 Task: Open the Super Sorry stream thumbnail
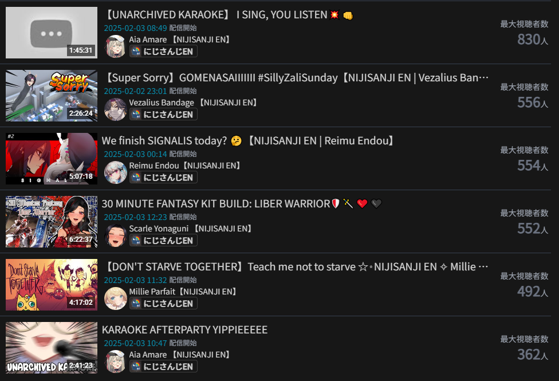(52, 96)
